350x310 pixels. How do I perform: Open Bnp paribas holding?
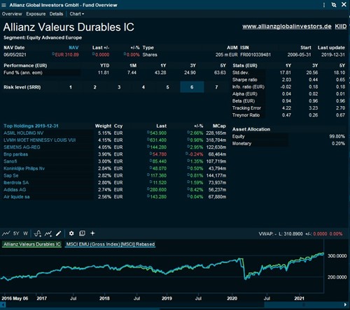(15, 154)
